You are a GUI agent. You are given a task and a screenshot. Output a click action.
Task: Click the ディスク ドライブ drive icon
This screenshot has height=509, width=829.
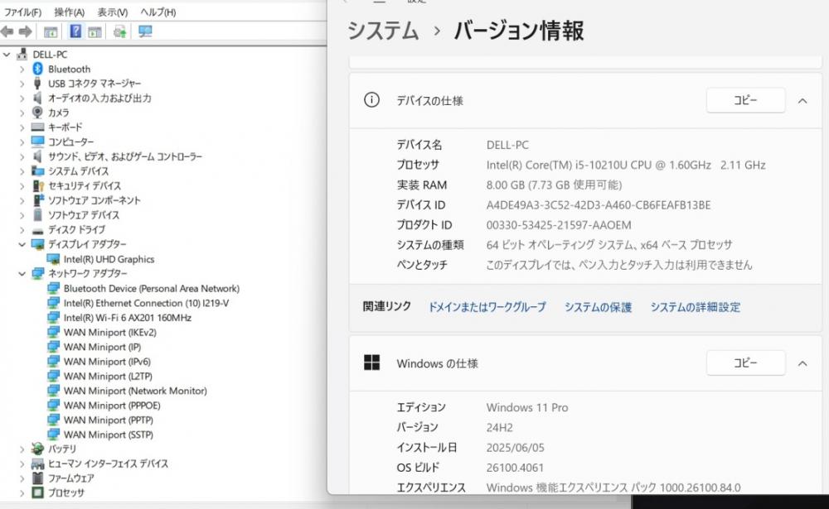(x=37, y=231)
